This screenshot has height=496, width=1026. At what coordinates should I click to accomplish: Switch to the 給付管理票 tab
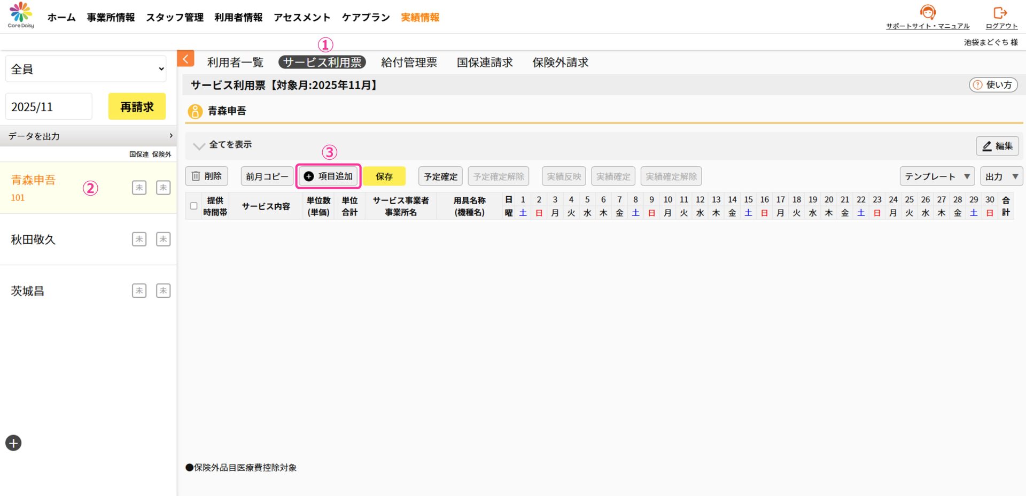409,63
